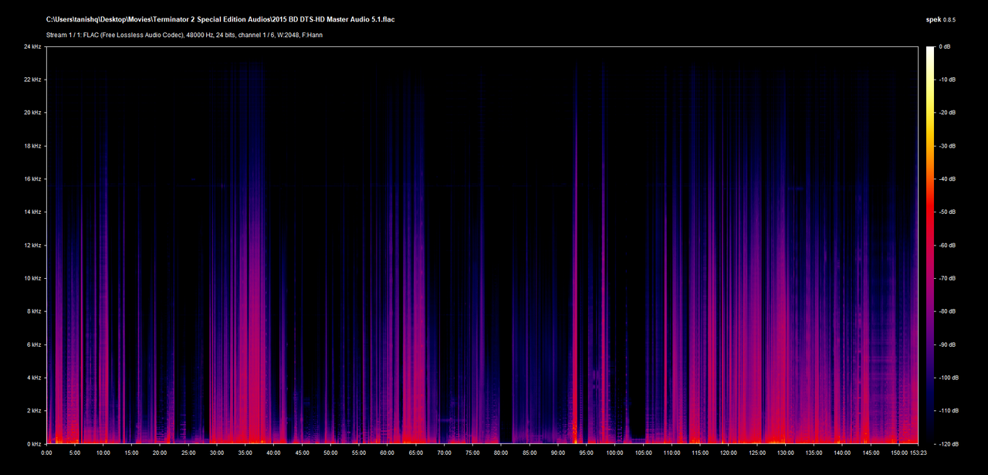Click the -120 dB level scale label
988x475 pixels.
[x=948, y=444]
